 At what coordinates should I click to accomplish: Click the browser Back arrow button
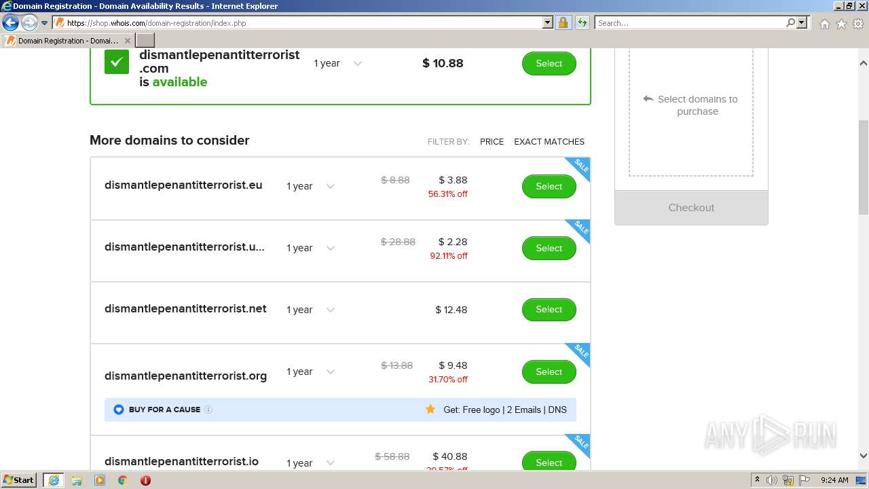[x=10, y=22]
